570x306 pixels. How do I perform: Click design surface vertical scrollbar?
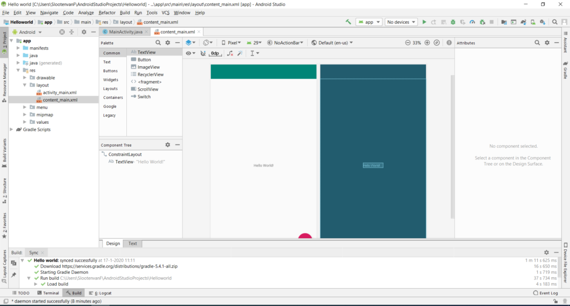(x=452, y=147)
